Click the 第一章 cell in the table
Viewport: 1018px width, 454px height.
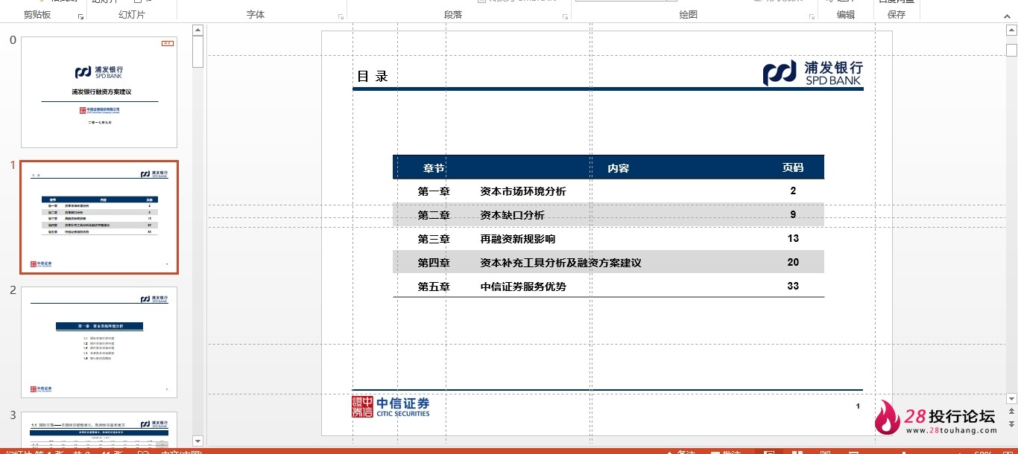click(x=434, y=191)
